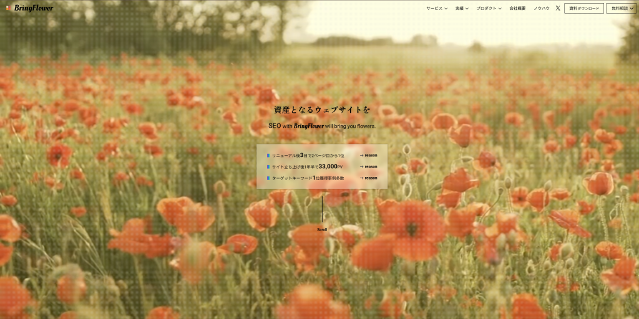Open the 会社概要 page
The width and height of the screenshot is (639, 319).
tap(517, 8)
